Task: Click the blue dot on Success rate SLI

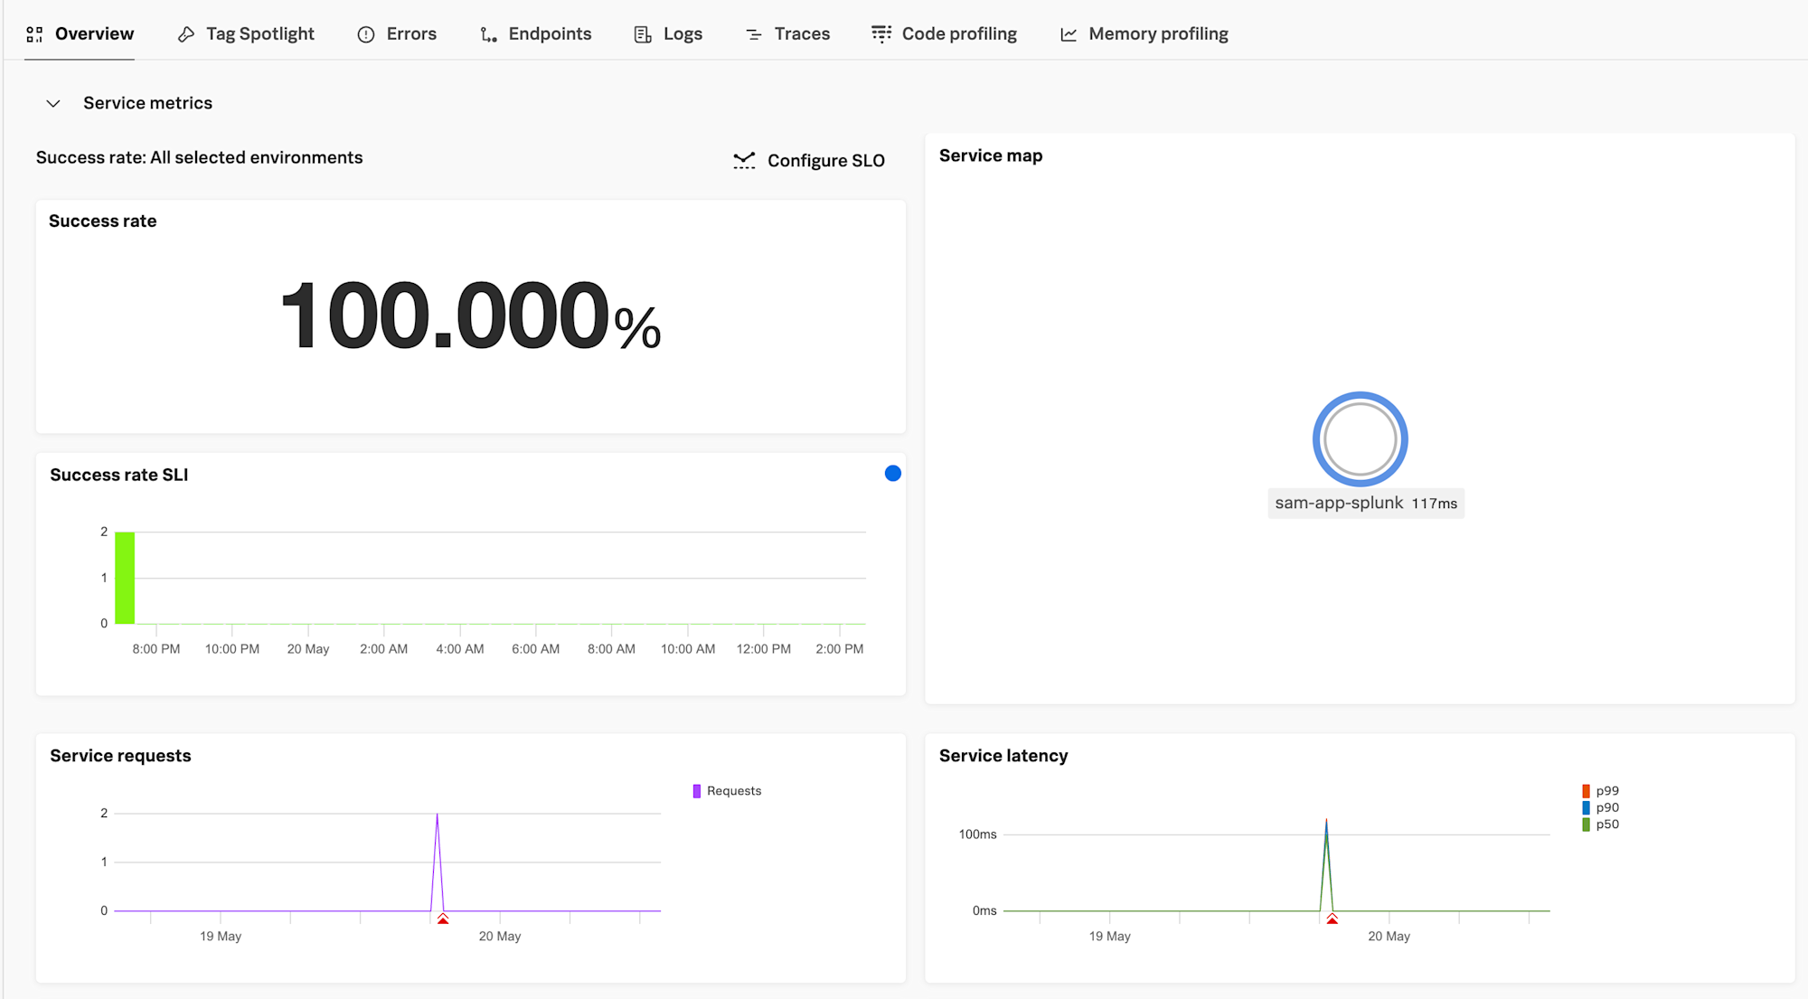Action: (x=893, y=474)
